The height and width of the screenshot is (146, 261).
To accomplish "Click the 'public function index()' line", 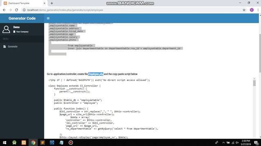I will pyautogui.click(x=71, y=109).
